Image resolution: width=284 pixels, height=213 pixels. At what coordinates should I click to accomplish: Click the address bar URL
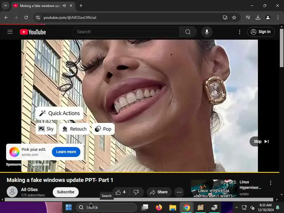tap(70, 17)
